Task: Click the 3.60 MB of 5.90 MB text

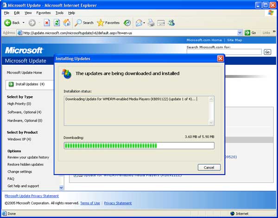Action: click(x=199, y=137)
